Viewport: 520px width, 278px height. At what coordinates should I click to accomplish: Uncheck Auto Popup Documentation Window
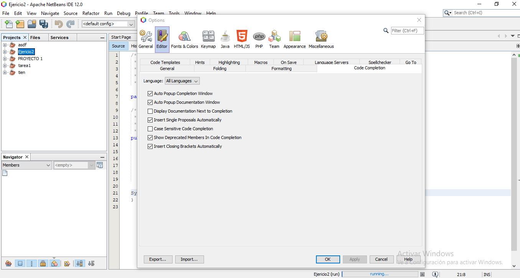(x=150, y=102)
